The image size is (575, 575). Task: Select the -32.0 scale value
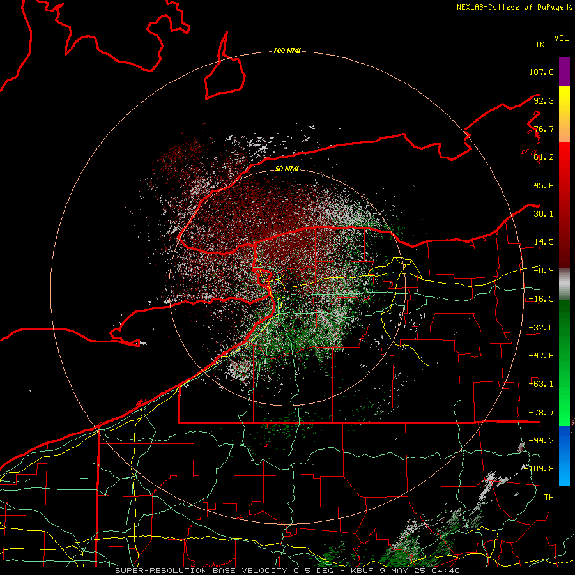pos(541,328)
